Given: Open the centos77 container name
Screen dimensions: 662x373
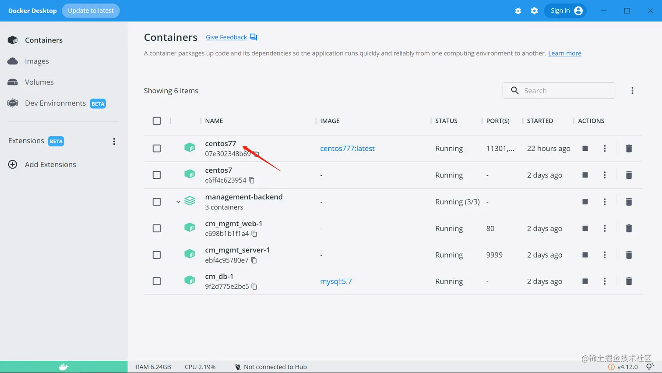Looking at the screenshot, I should [220, 144].
